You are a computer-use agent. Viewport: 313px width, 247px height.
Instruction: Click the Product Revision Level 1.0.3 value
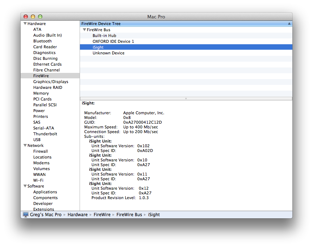(x=144, y=198)
